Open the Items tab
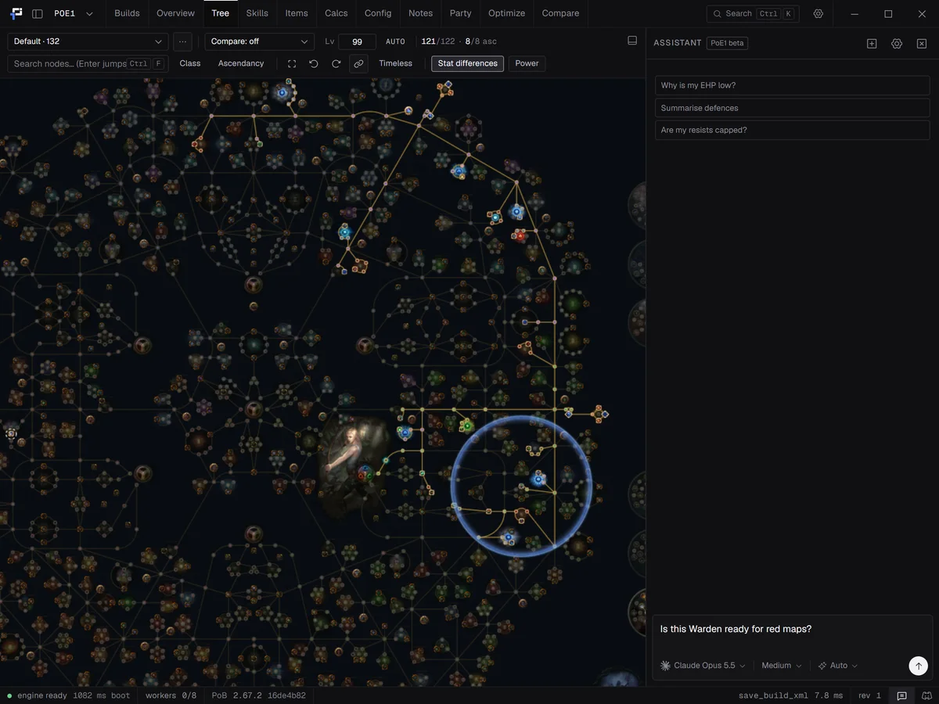Screen dimensions: 939x704 coord(297,13)
